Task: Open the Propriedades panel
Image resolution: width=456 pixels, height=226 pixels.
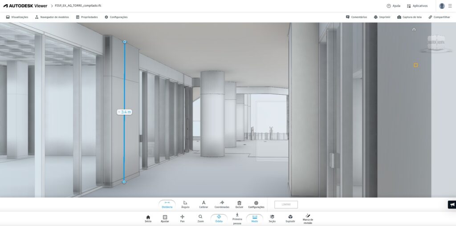Action: [87, 17]
